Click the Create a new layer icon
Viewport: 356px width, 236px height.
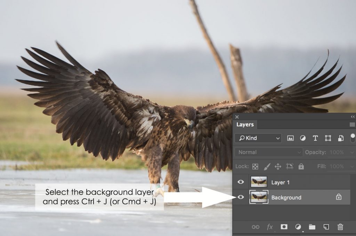[x=326, y=227]
